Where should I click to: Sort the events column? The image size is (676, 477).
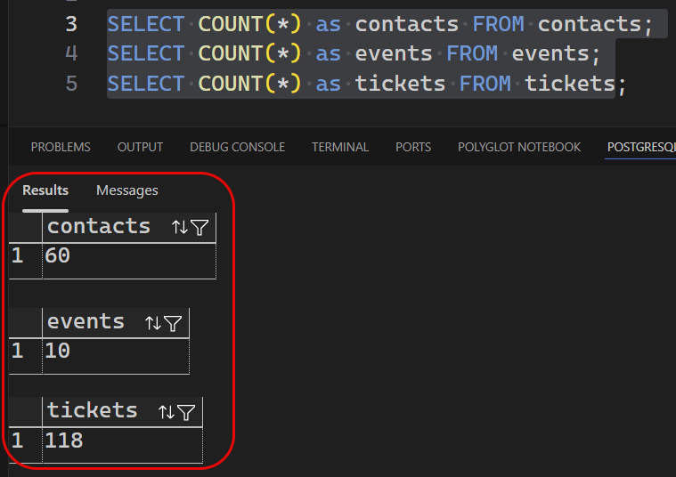152,323
